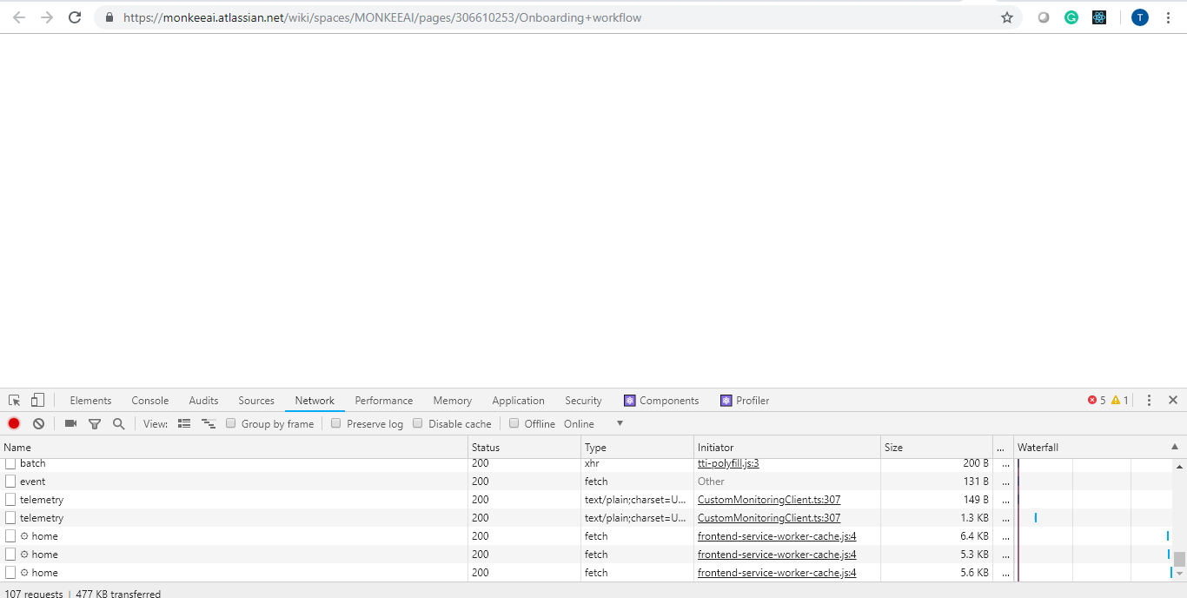
Task: Tick the Group by frame checkbox
Action: point(231,423)
